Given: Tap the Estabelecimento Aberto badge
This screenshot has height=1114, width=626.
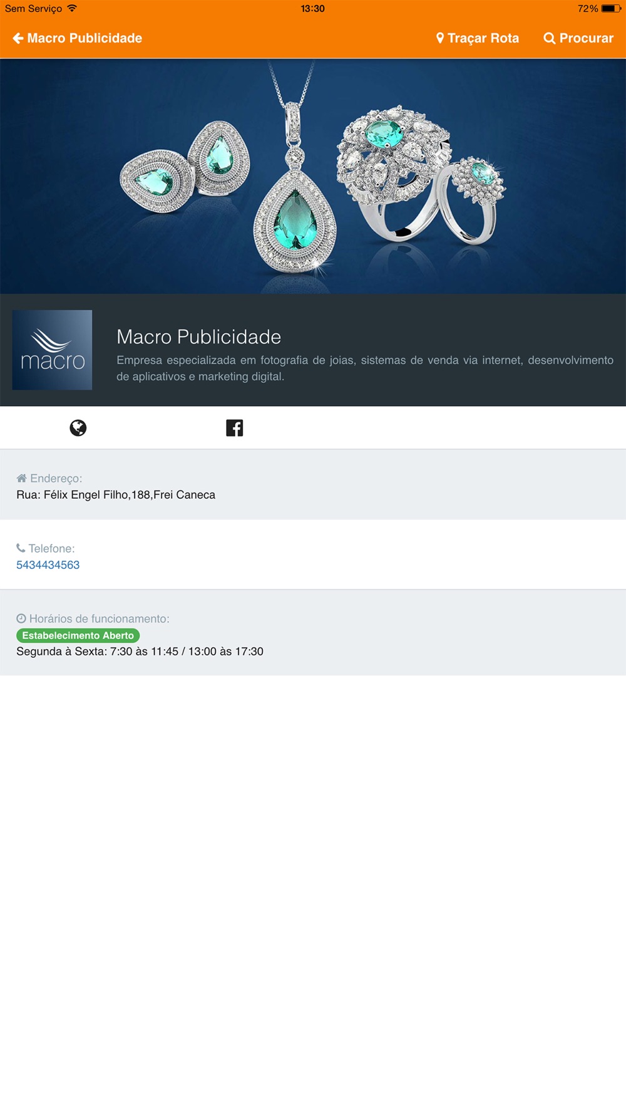Looking at the screenshot, I should (x=78, y=635).
